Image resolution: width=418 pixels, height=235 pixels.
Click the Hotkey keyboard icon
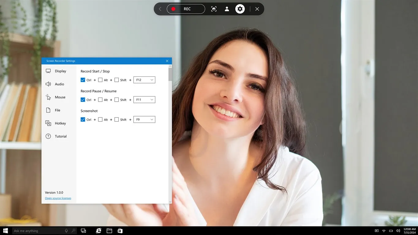pos(48,123)
